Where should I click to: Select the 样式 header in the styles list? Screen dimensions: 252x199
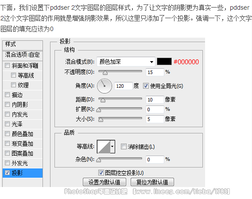(x=23, y=45)
